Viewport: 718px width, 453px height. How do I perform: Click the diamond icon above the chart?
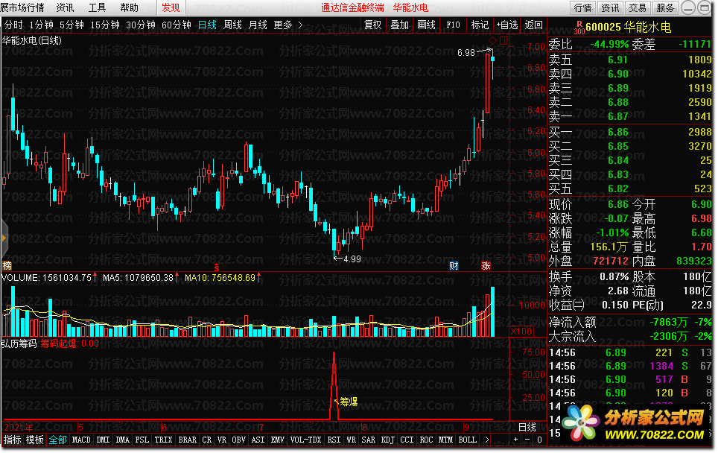click(493, 40)
